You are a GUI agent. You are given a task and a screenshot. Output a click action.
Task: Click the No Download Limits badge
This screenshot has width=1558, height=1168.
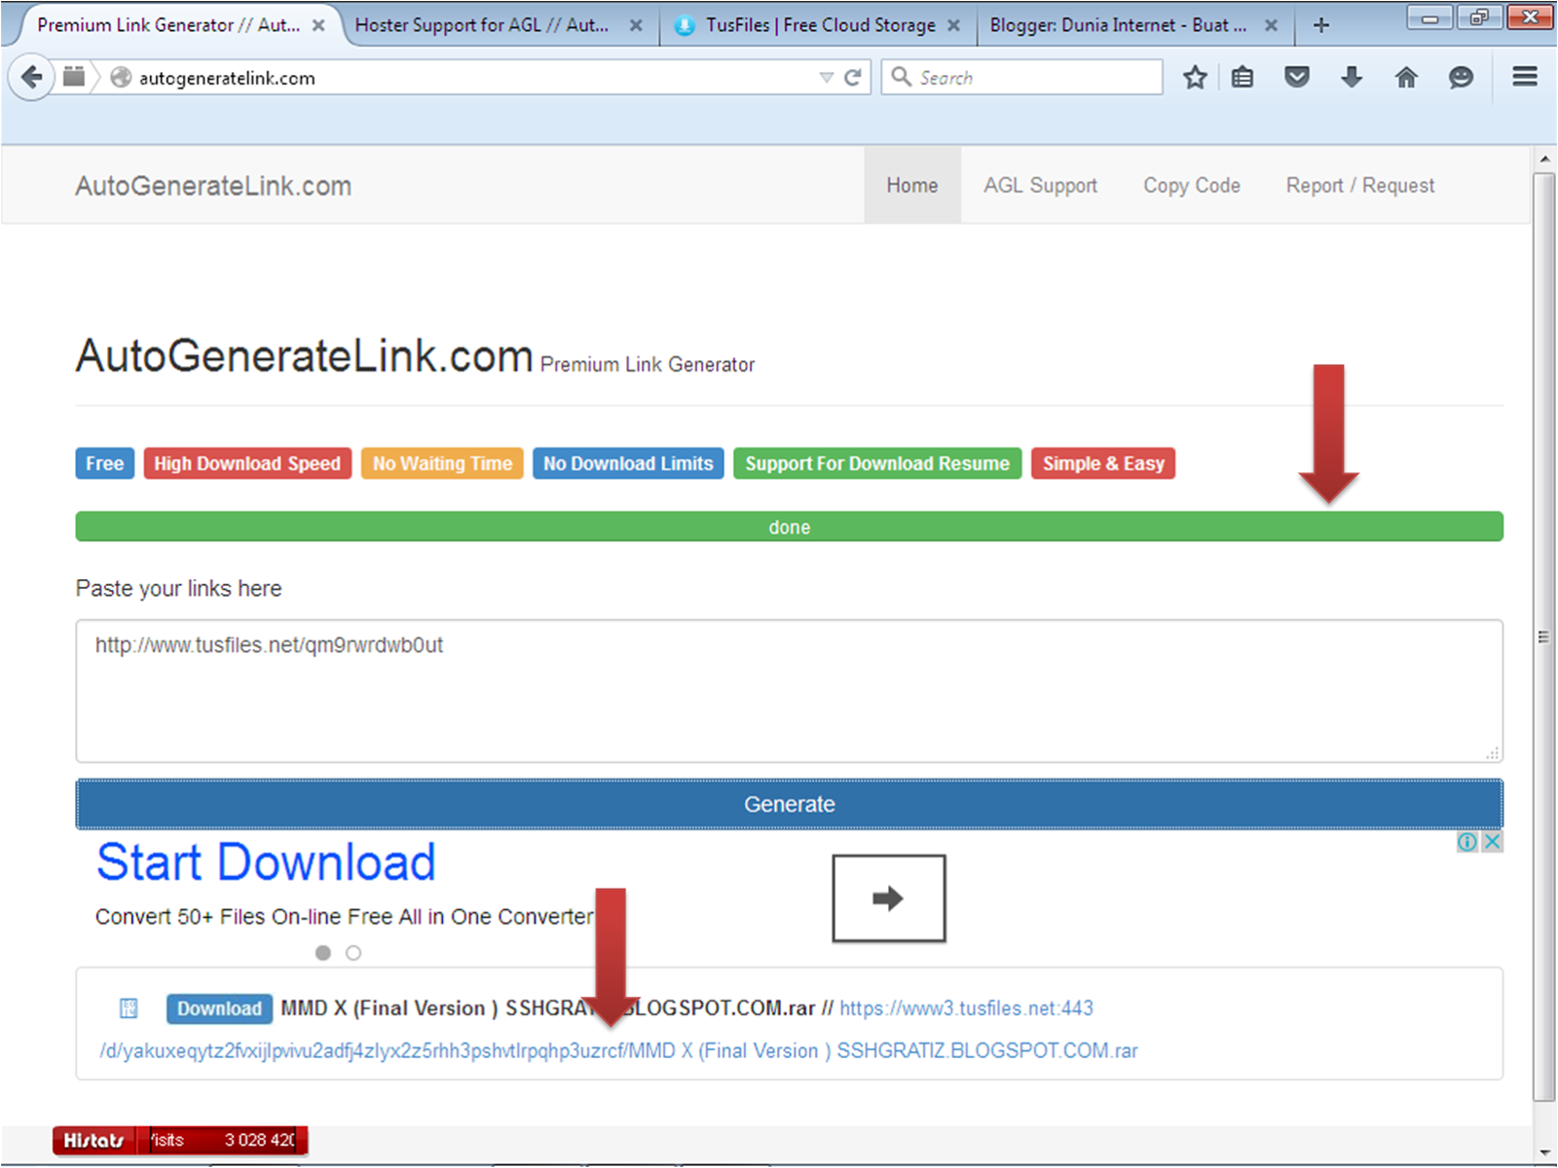tap(628, 463)
